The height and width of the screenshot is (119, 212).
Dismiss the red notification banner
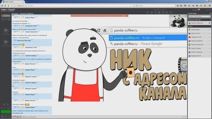[127, 16]
